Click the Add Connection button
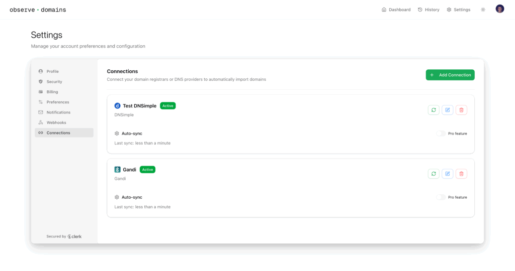The width and height of the screenshot is (515, 271). point(450,75)
